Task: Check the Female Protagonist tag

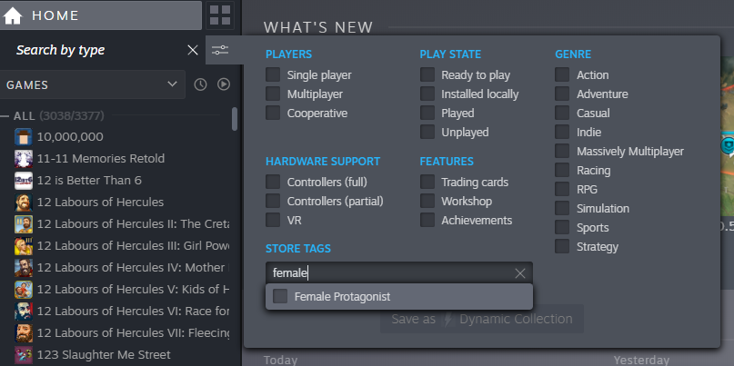Action: tap(280, 296)
